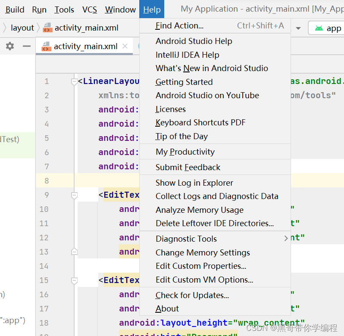
Task: Open the Run menu
Action: pyautogui.click(x=39, y=9)
